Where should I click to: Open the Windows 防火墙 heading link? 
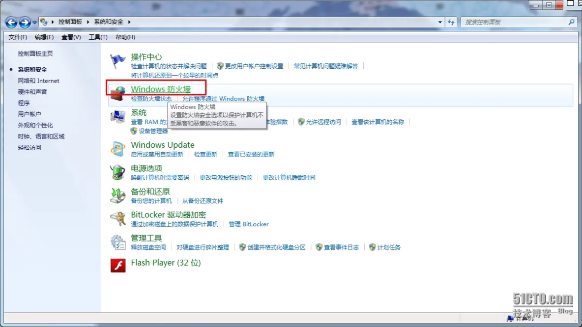[161, 89]
